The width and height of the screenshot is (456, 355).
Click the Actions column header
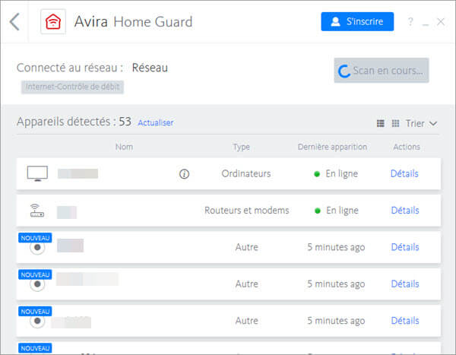coord(407,147)
